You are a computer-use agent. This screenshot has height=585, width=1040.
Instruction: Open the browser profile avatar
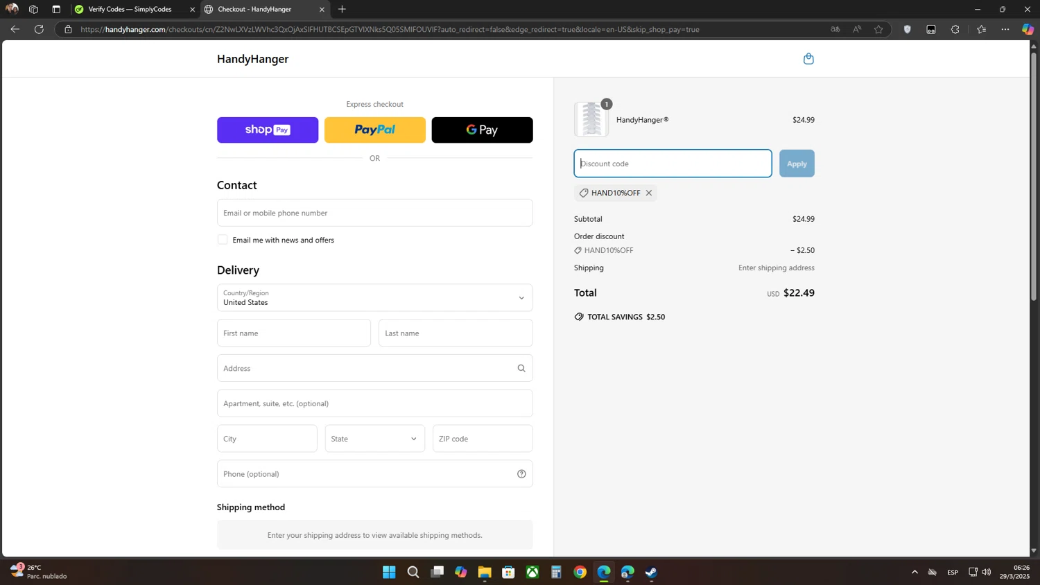[12, 9]
